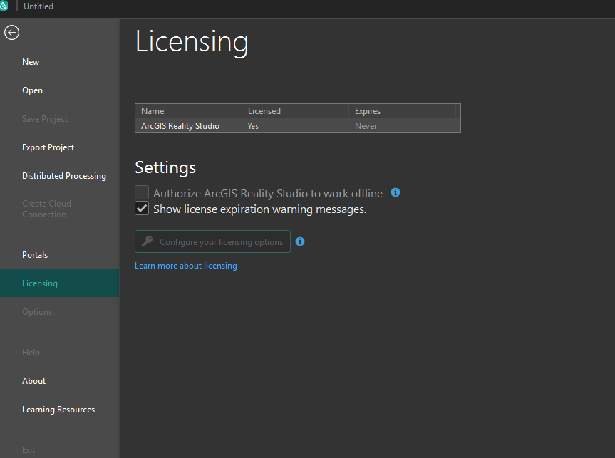
Task: Click info icon beside offline authorization
Action: (x=396, y=192)
